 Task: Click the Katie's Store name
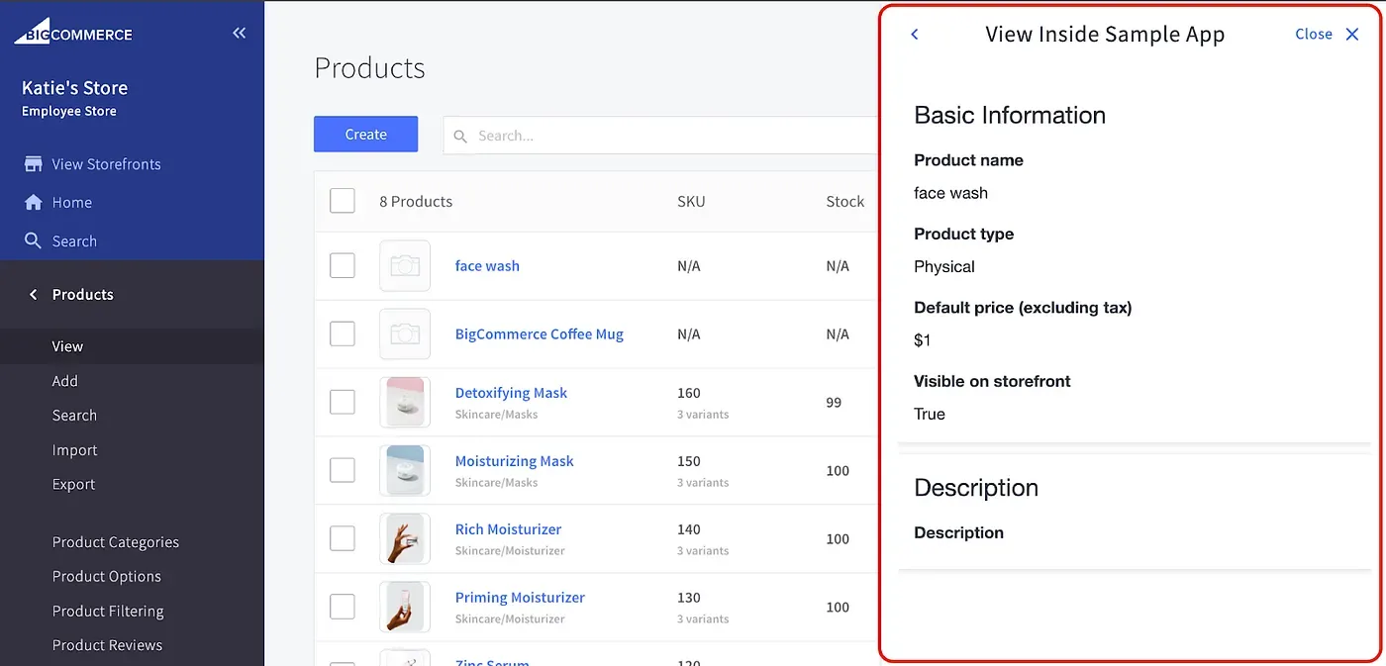[74, 88]
